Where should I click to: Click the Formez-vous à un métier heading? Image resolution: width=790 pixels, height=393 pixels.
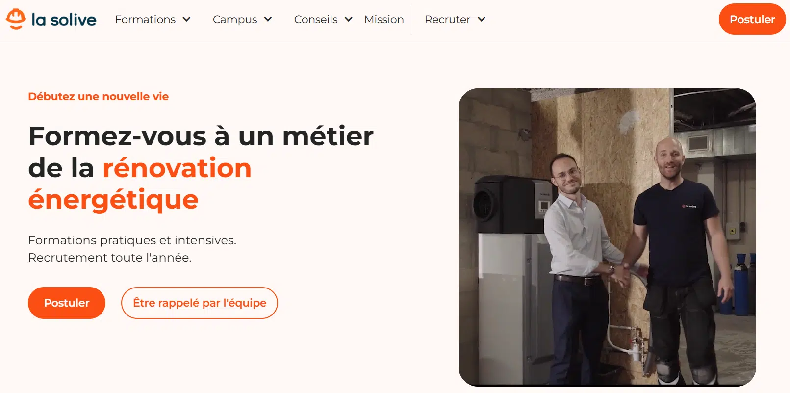pos(201,136)
